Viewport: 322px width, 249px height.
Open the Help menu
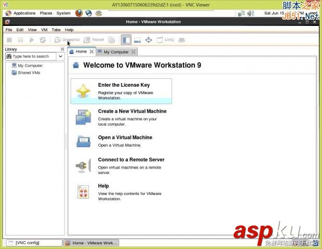point(69,30)
